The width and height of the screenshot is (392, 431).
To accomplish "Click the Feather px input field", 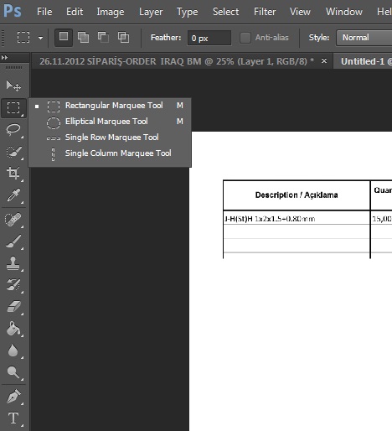I will click(x=209, y=38).
